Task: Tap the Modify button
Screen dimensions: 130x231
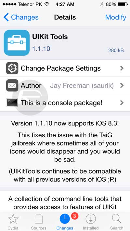Action: pos(116,17)
